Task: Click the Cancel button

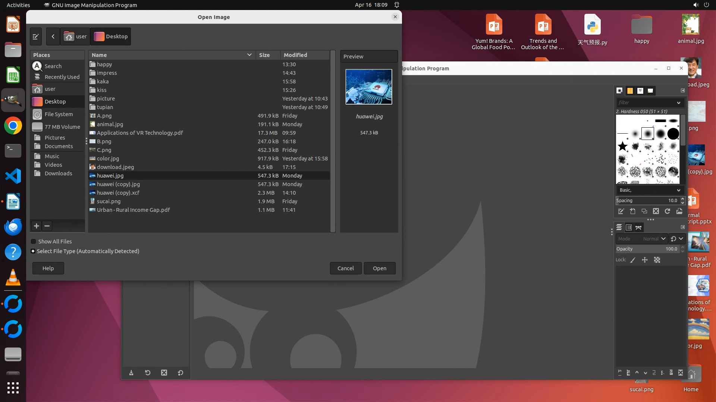Action: (345, 268)
